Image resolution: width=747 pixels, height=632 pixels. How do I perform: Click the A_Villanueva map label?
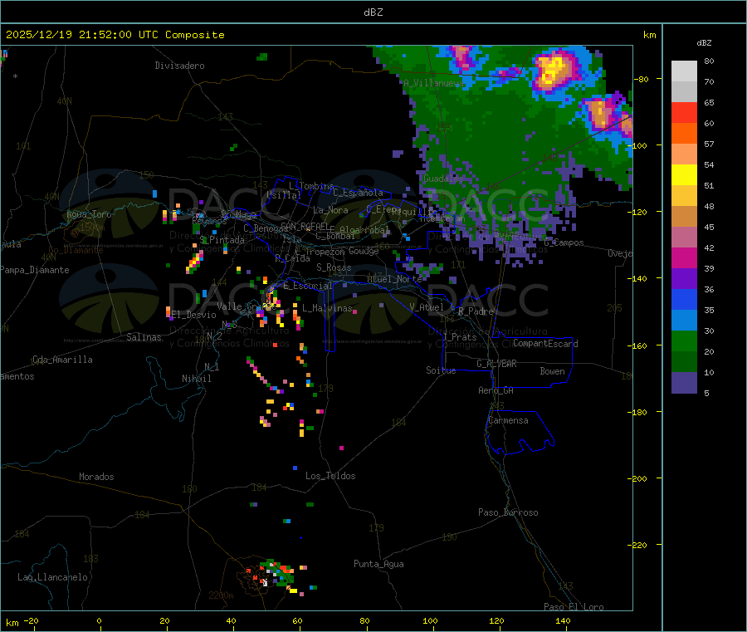(x=433, y=83)
